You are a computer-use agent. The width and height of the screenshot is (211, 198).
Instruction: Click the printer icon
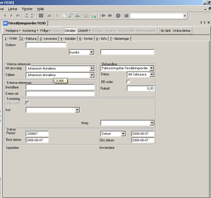point(77,16)
